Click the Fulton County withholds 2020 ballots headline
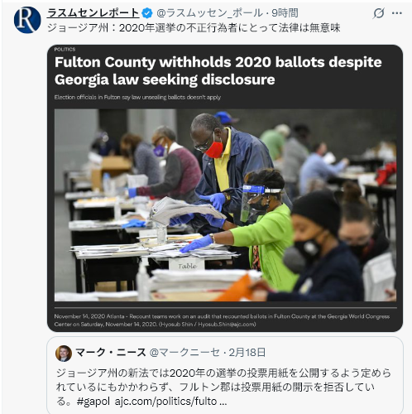 click(x=218, y=70)
